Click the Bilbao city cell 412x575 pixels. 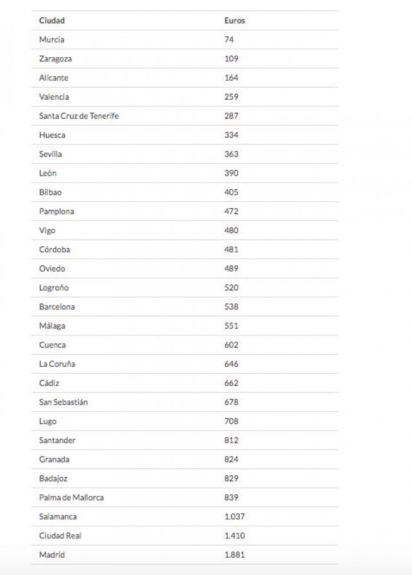click(50, 192)
